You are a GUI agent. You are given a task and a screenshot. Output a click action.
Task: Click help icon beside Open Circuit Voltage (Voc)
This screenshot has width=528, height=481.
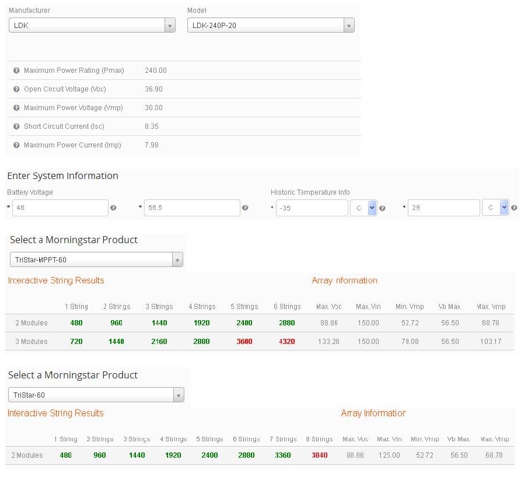16,89
